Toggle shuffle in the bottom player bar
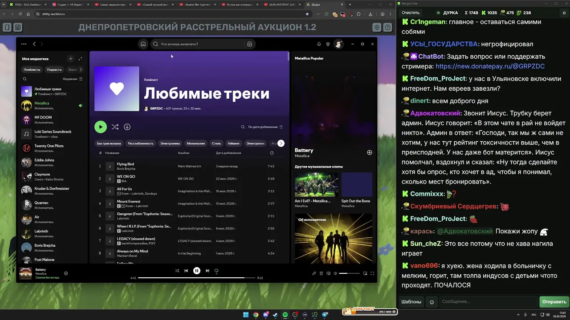The width and height of the screenshot is (570, 320). point(177,271)
